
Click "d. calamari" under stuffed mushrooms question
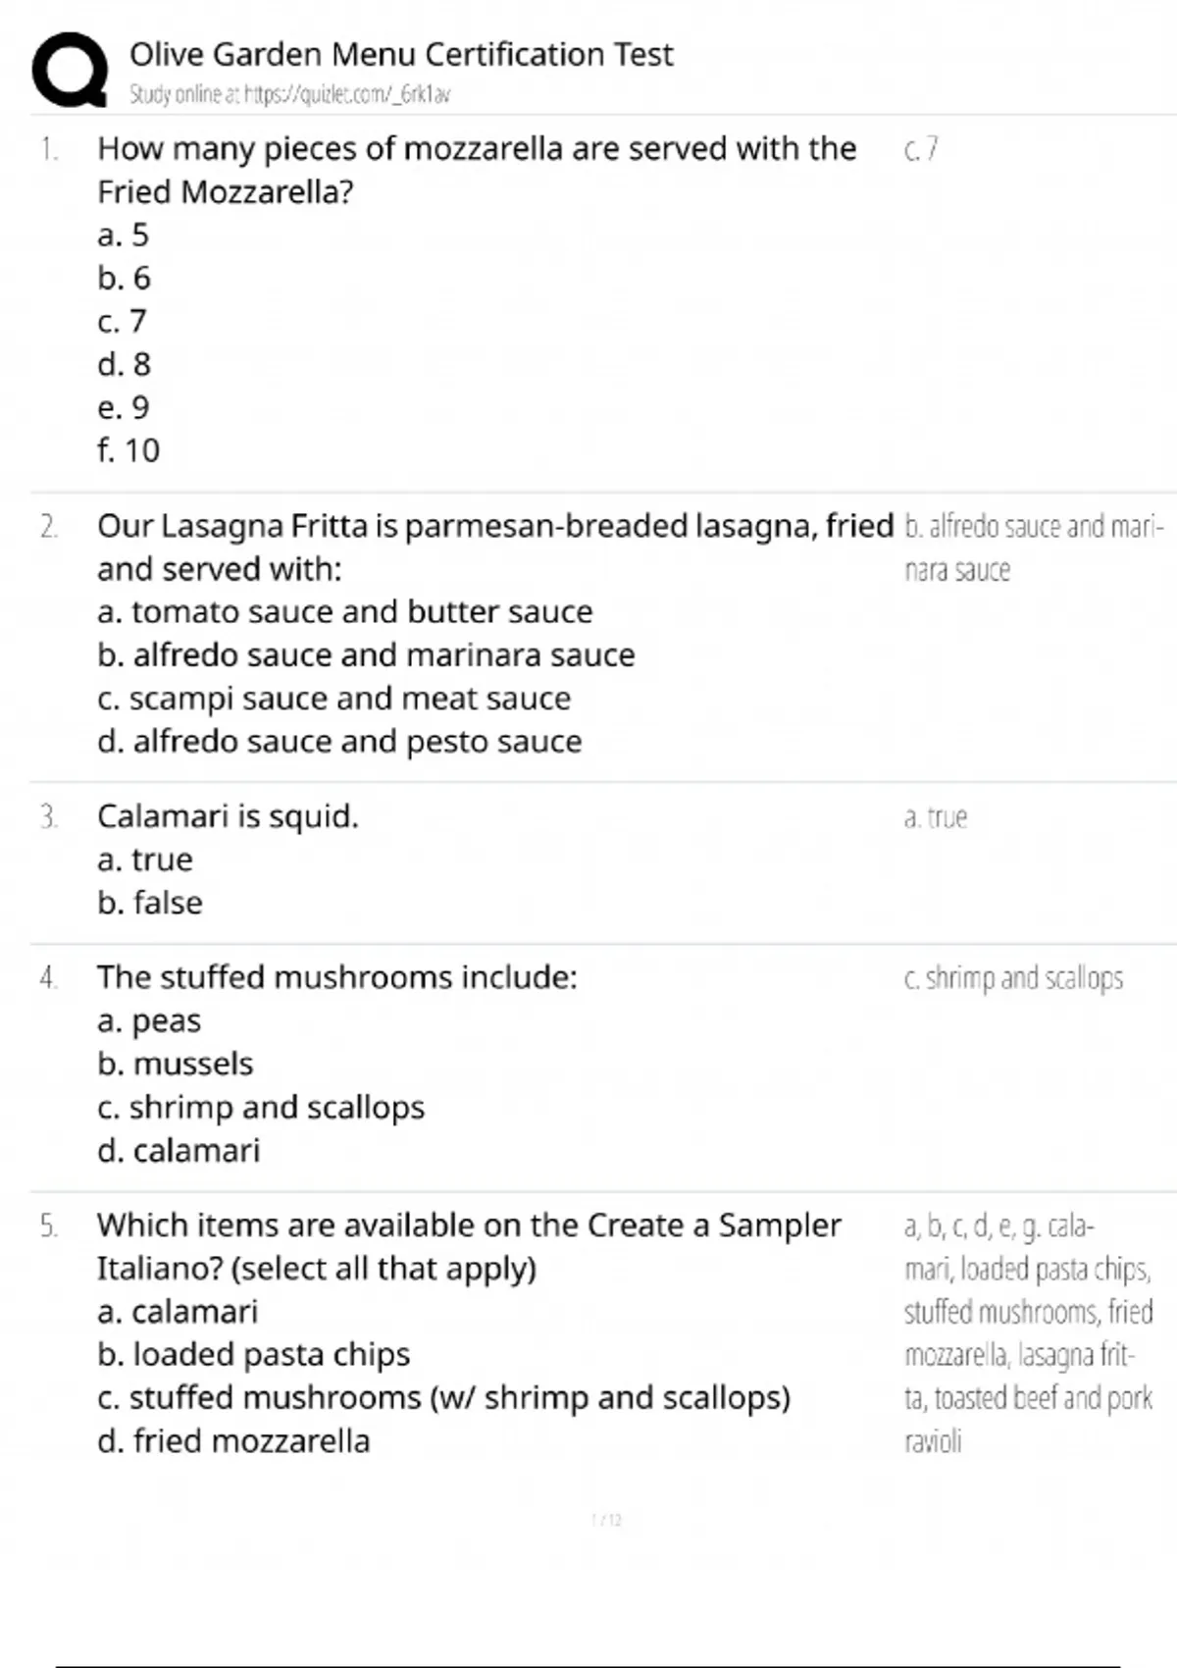[179, 1150]
